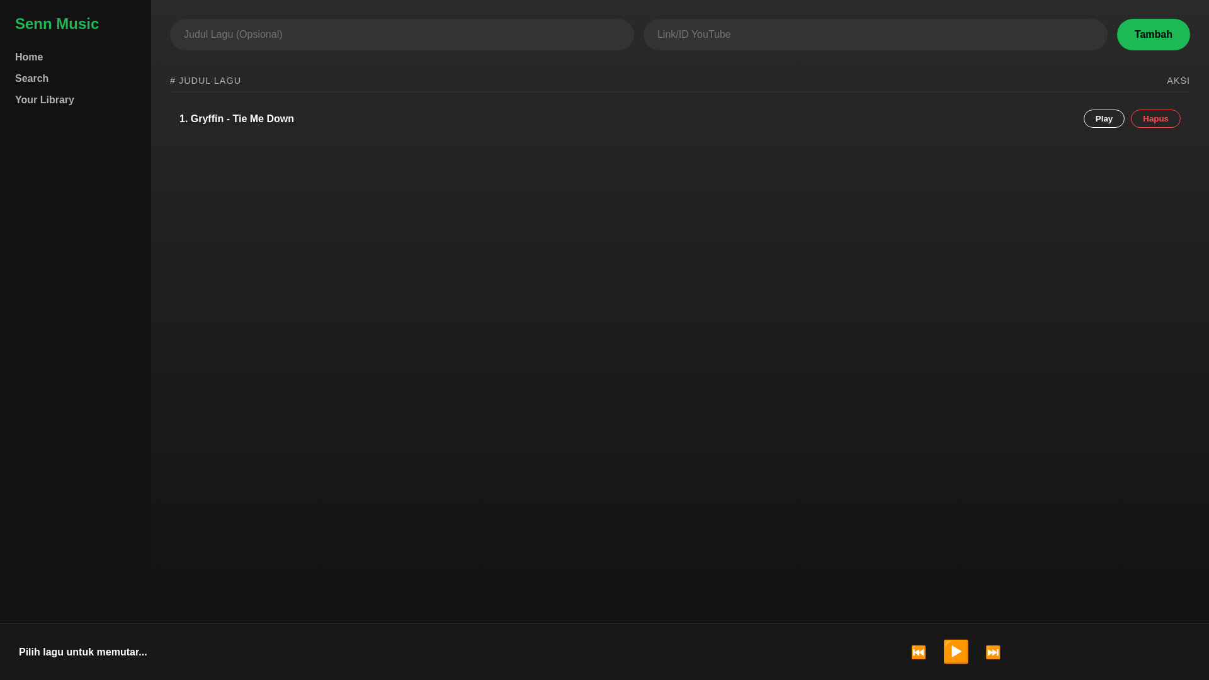Select the row '1. Gryffin - Tie Me Down'
The width and height of the screenshot is (1209, 680).
679,119
